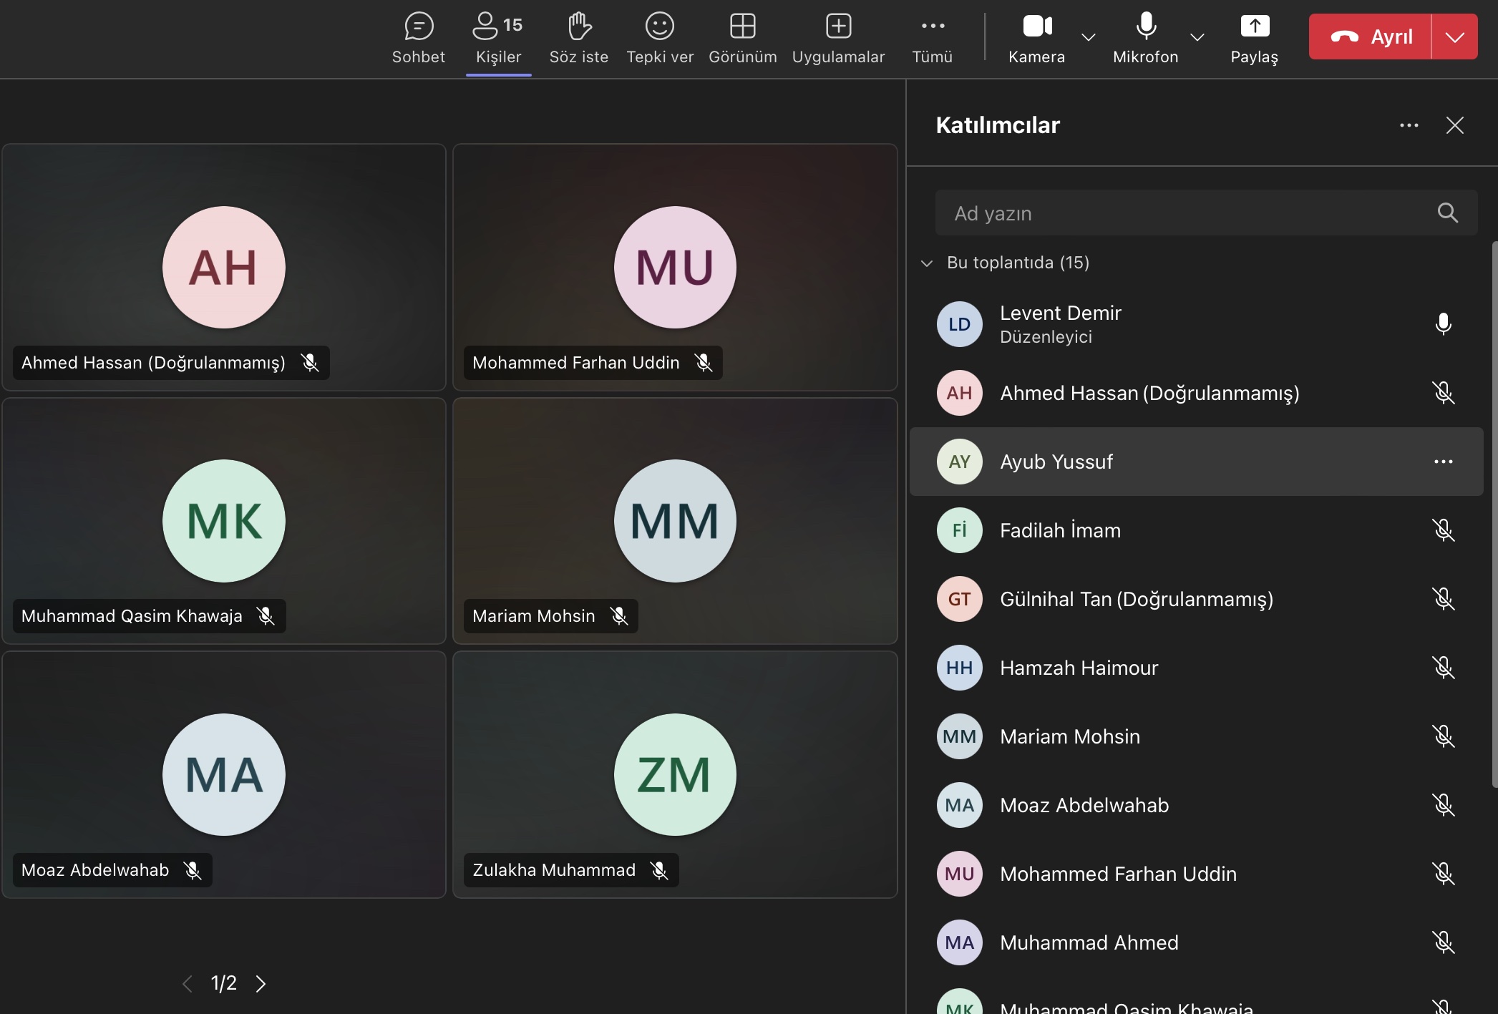Click the Paylaş share screen icon

(x=1254, y=27)
